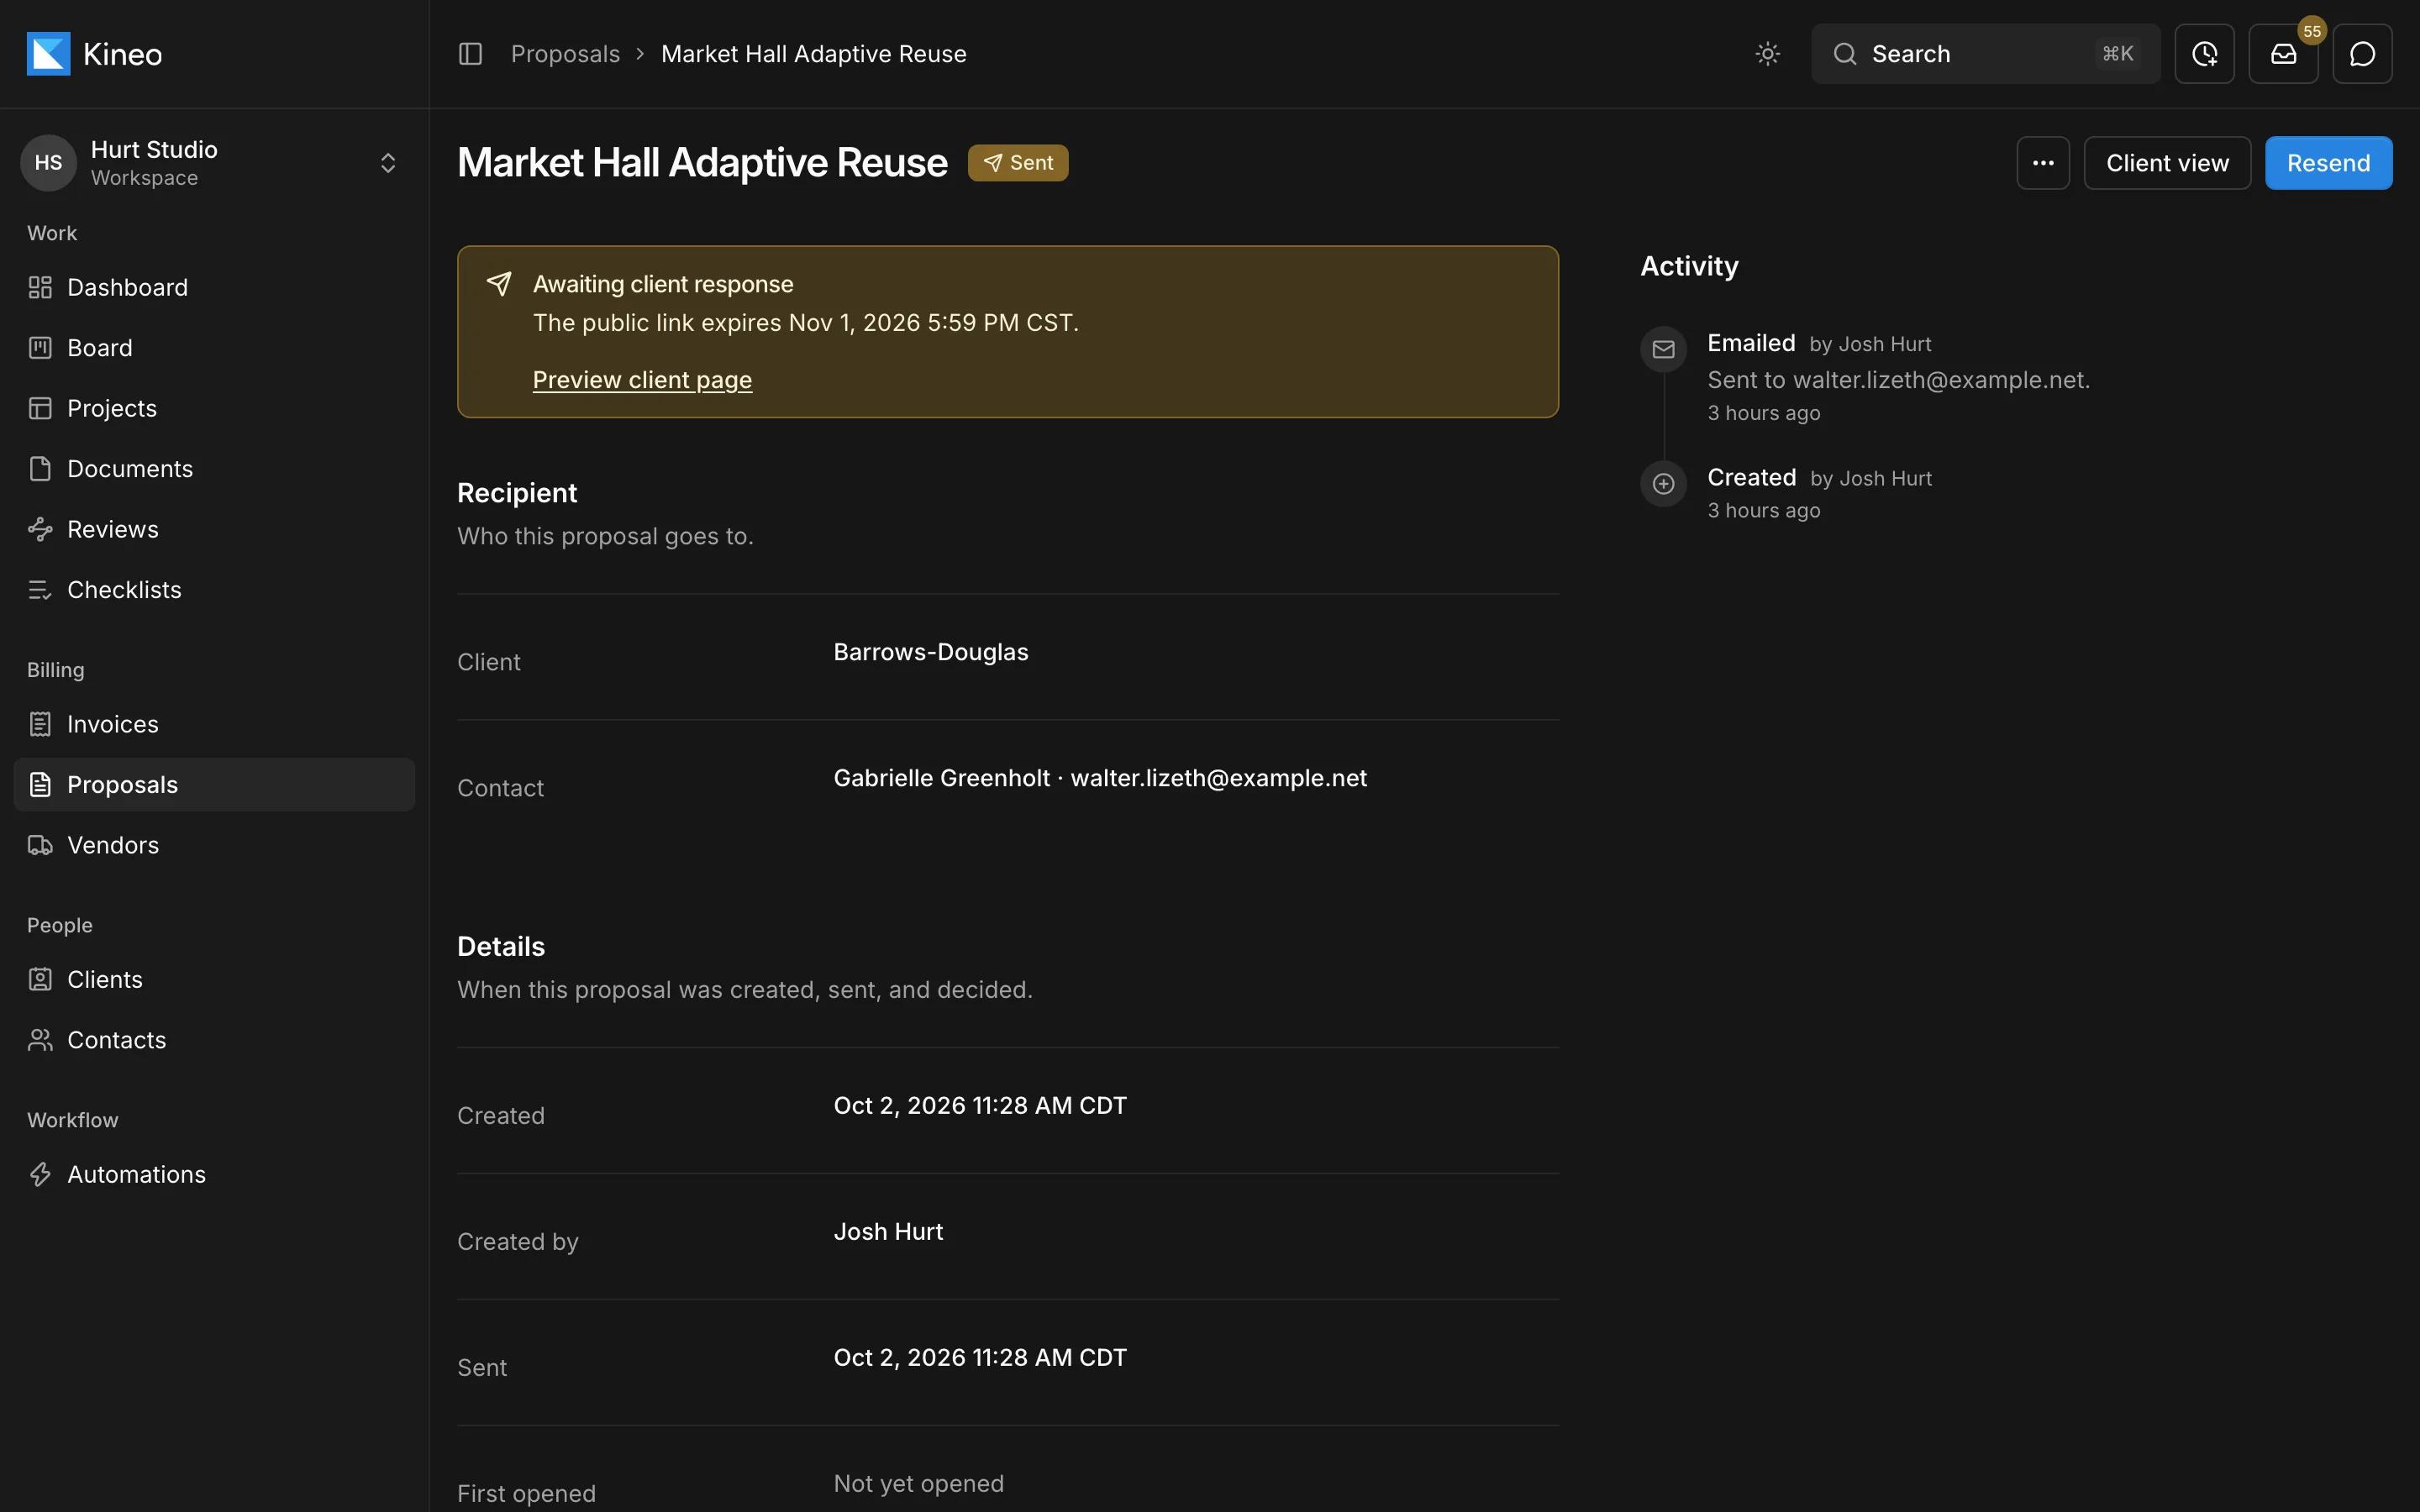This screenshot has height=1512, width=2420.
Task: Click the Contacts people icon
Action: pos(40,1040)
